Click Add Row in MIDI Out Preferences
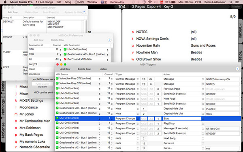Screen dimensions: 243x152 [x=38, y=40]
